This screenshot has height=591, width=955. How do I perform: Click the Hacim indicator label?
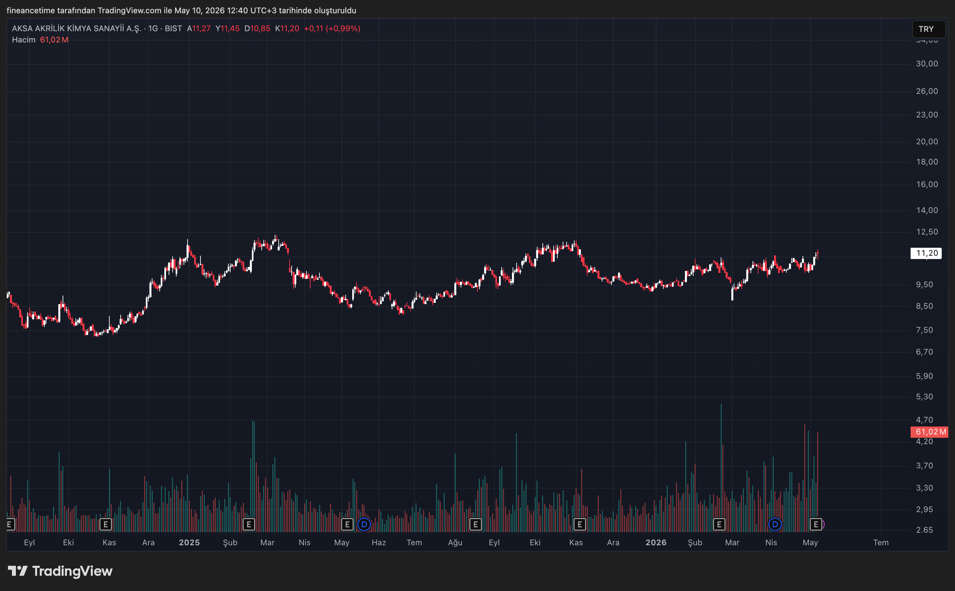pyautogui.click(x=24, y=40)
